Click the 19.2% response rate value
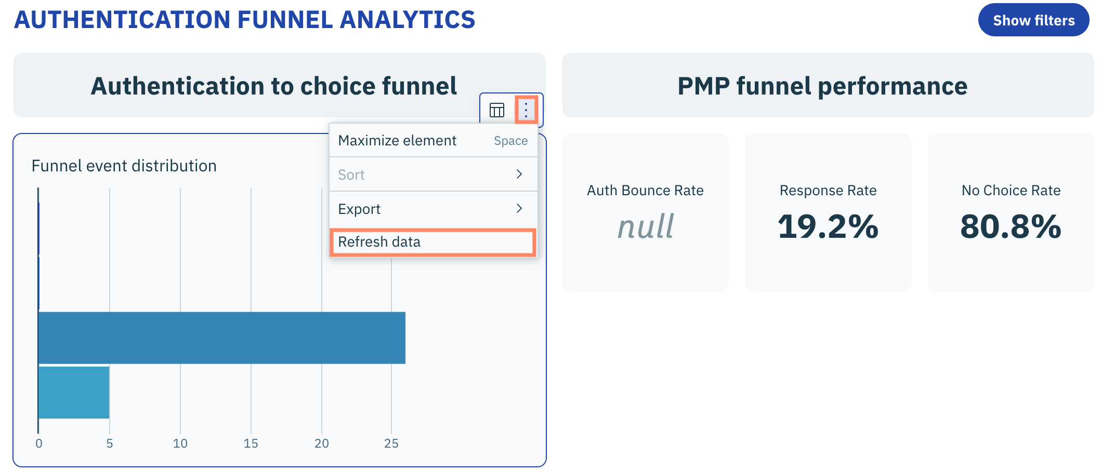Image resolution: width=1101 pixels, height=471 pixels. pos(828,227)
